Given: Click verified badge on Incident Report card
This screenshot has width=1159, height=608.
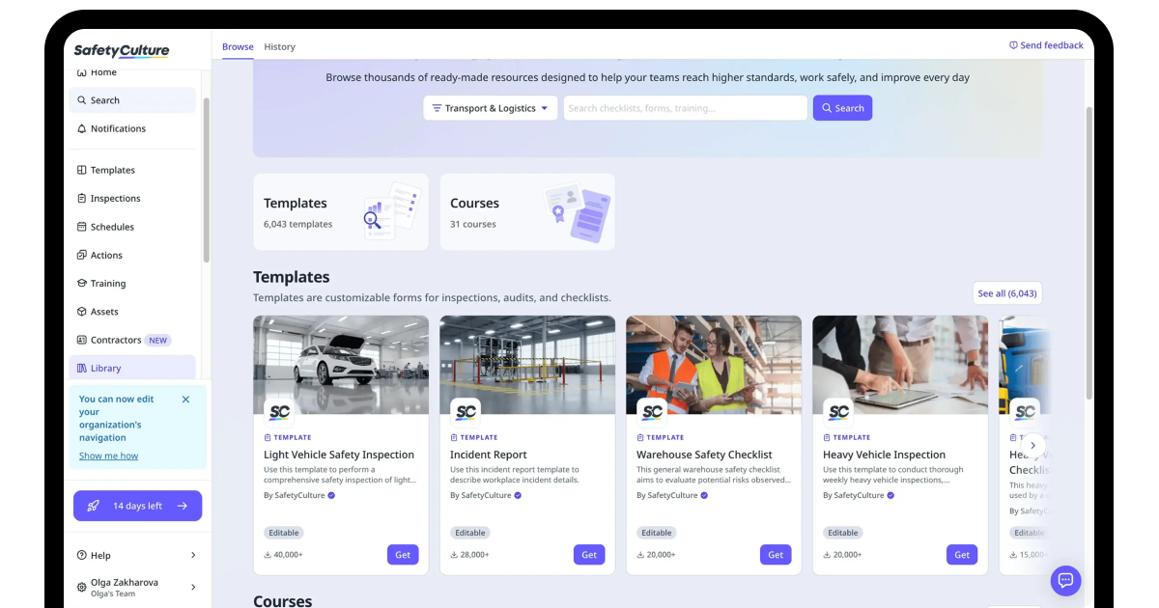Looking at the screenshot, I should tap(518, 495).
